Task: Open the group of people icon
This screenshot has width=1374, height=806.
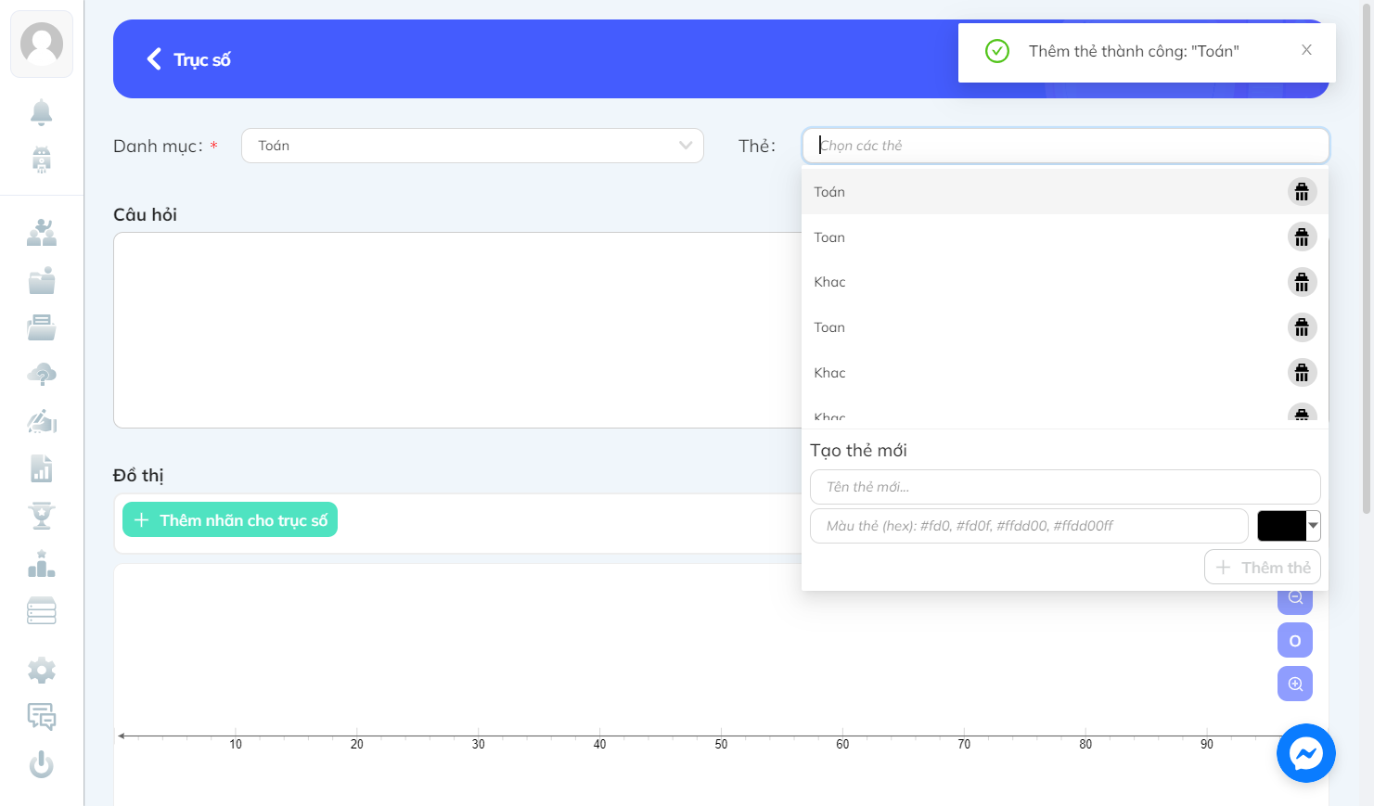Action: 42,232
